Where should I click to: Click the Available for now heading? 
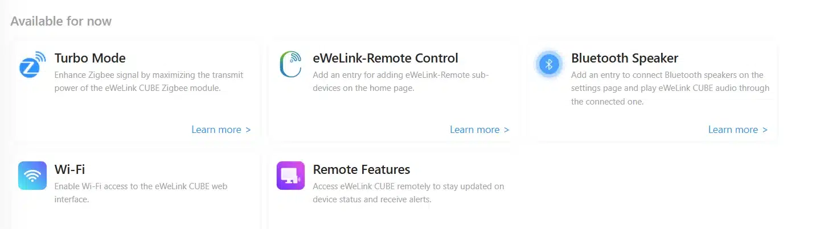61,22
